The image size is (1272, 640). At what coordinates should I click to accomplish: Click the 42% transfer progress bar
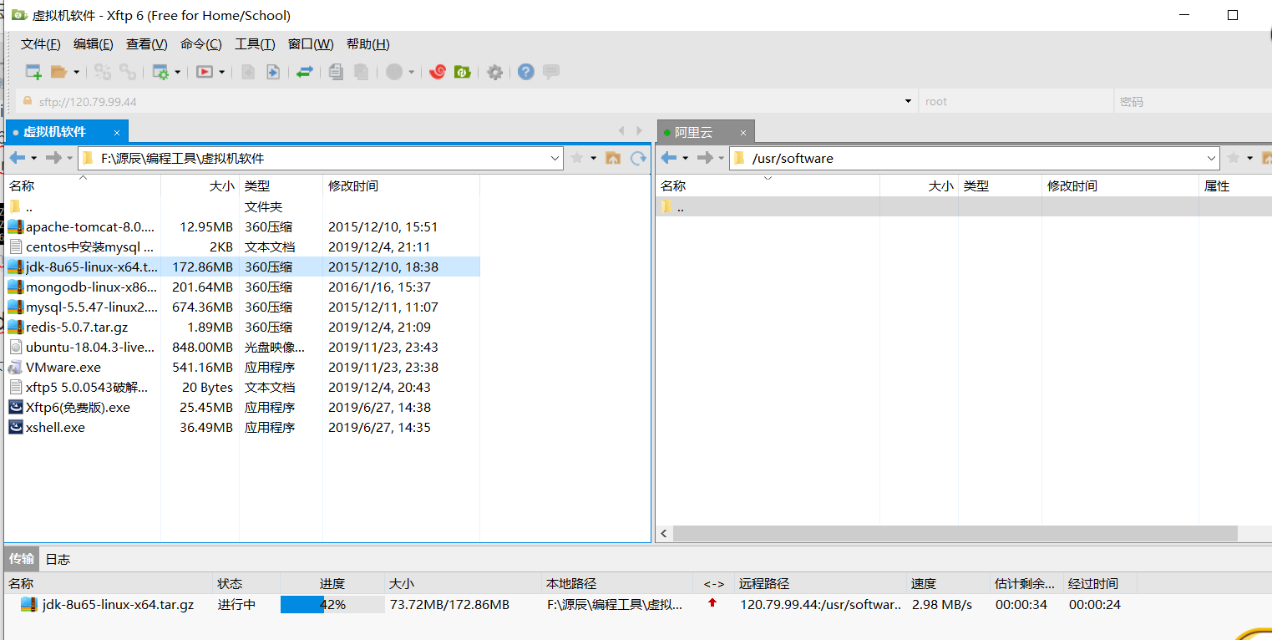pos(332,604)
